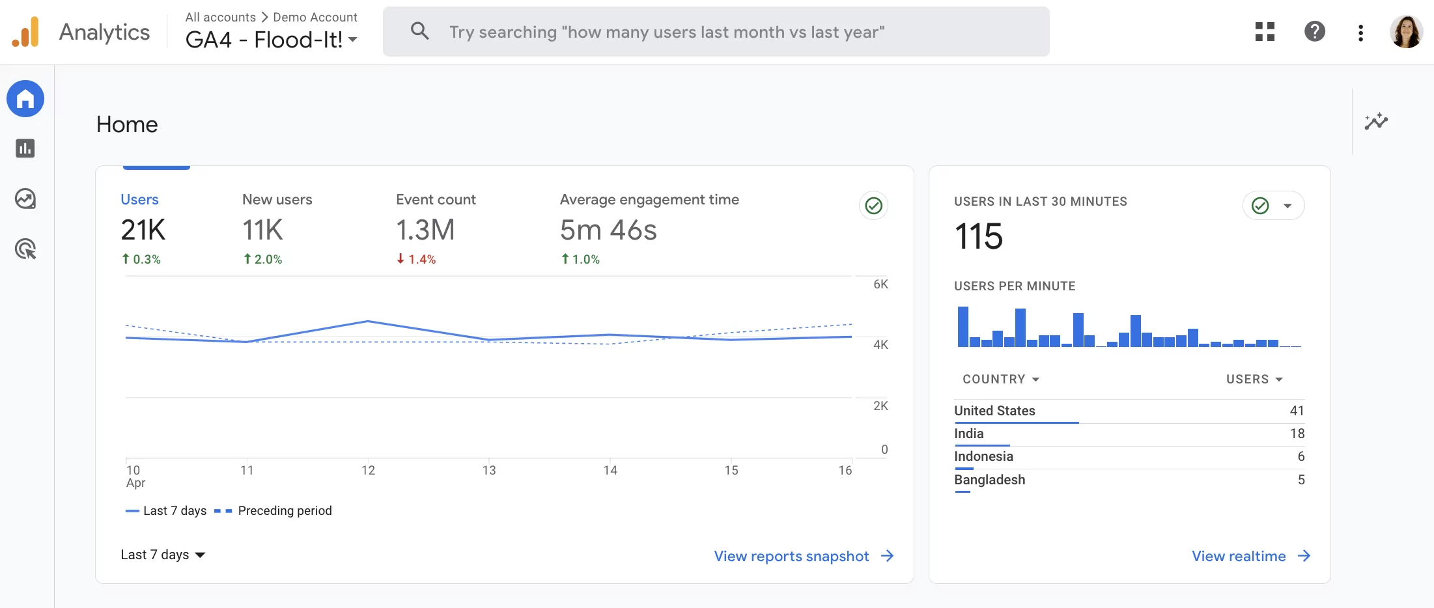
Task: Open the Google apps grid icon
Action: [x=1265, y=32]
